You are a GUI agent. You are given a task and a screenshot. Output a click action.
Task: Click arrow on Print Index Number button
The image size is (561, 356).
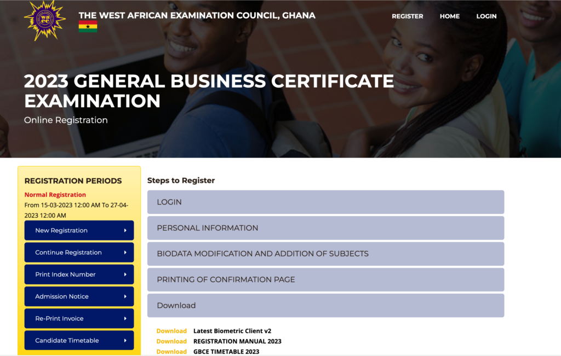pyautogui.click(x=125, y=275)
